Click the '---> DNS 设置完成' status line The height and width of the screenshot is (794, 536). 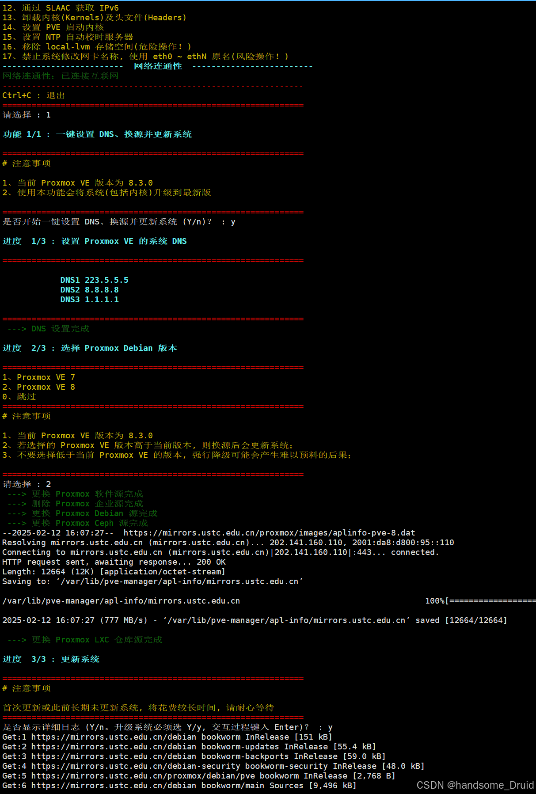pos(48,329)
